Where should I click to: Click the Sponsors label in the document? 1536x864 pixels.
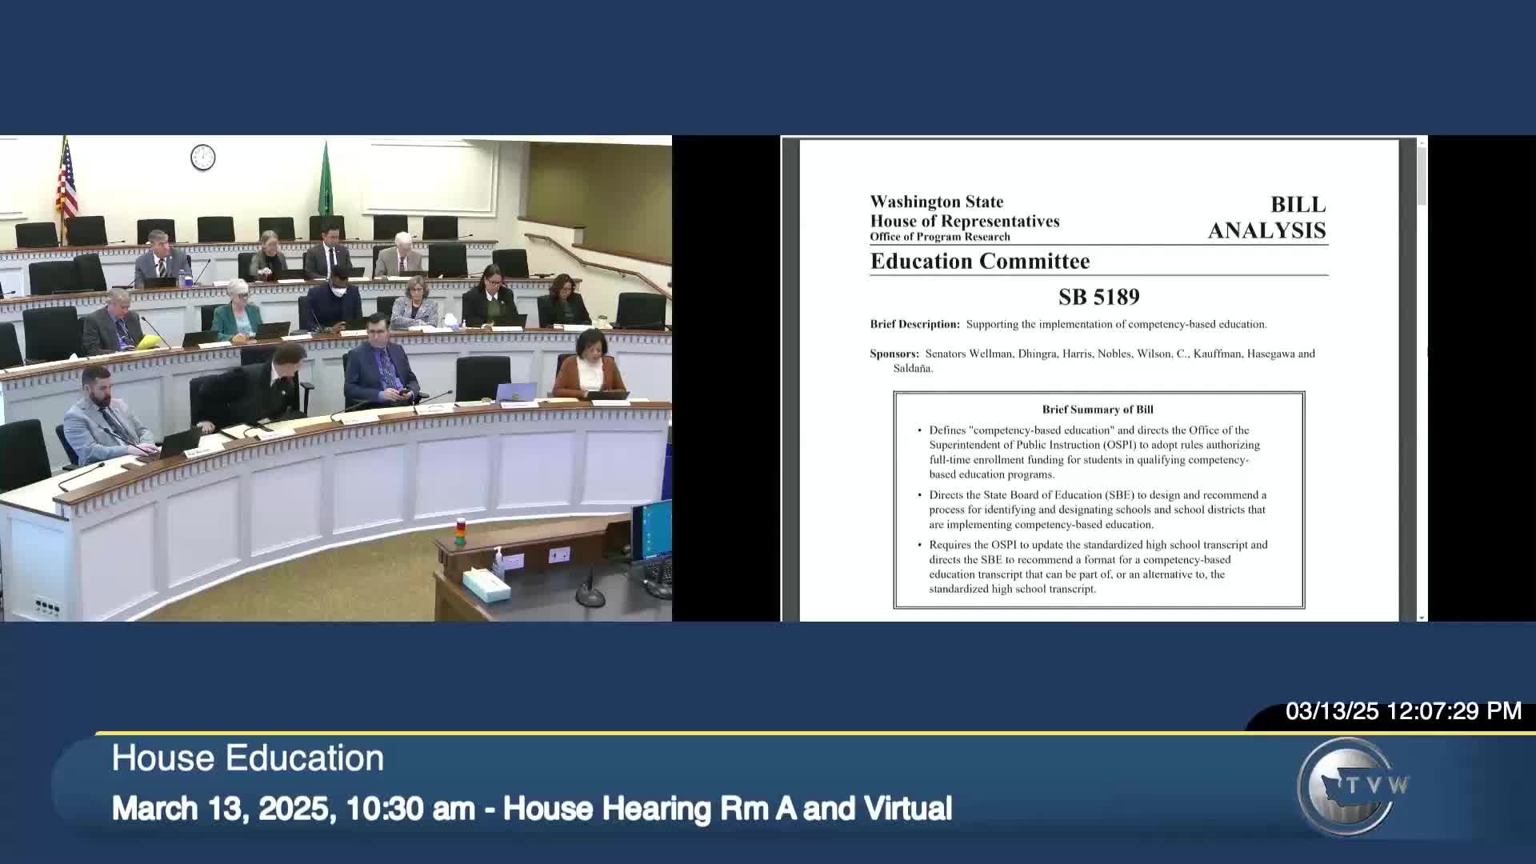[894, 354]
